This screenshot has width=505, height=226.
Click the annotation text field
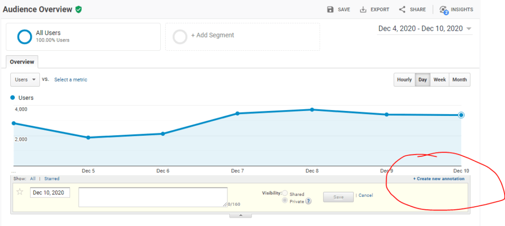pos(152,196)
